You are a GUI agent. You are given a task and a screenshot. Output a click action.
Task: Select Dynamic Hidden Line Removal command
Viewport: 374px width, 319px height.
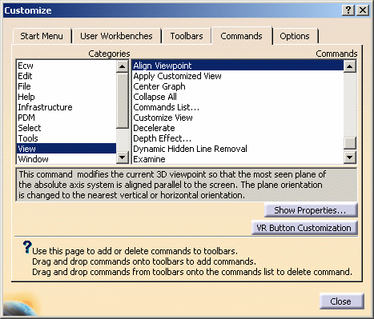tap(238, 149)
